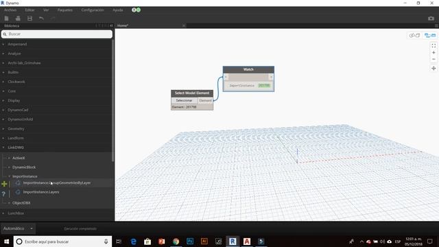Click the Watch node title bar

[x=248, y=69]
